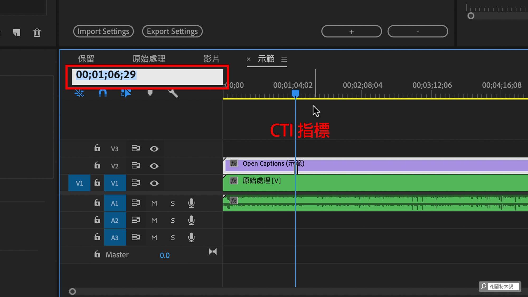Screen dimensions: 528x297
Task: Click the linked selection icon
Action: pos(126,93)
